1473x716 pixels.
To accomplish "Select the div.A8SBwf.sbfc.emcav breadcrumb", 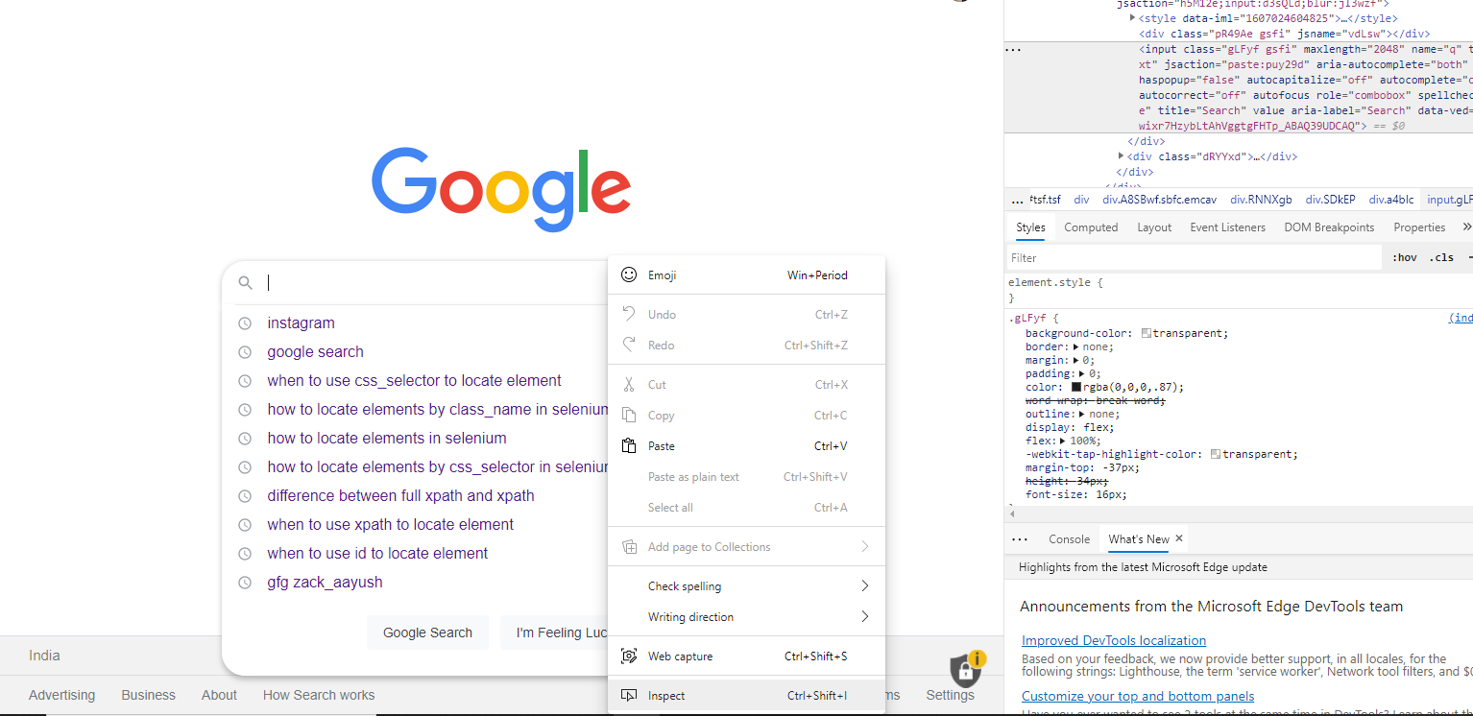I will pyautogui.click(x=1159, y=200).
